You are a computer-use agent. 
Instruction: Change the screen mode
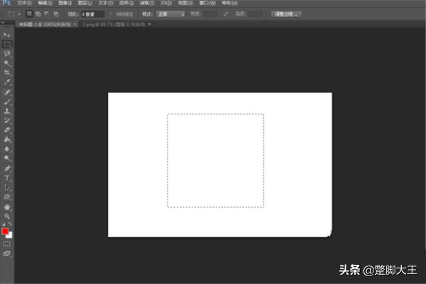(7, 253)
